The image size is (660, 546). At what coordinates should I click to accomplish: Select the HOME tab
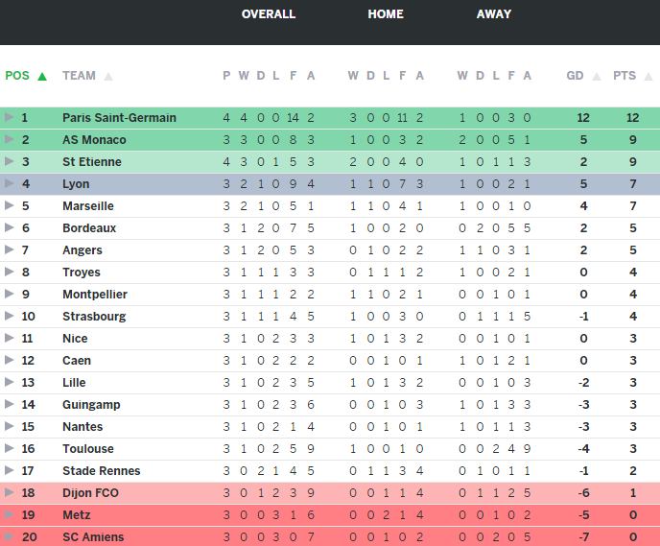tap(386, 14)
